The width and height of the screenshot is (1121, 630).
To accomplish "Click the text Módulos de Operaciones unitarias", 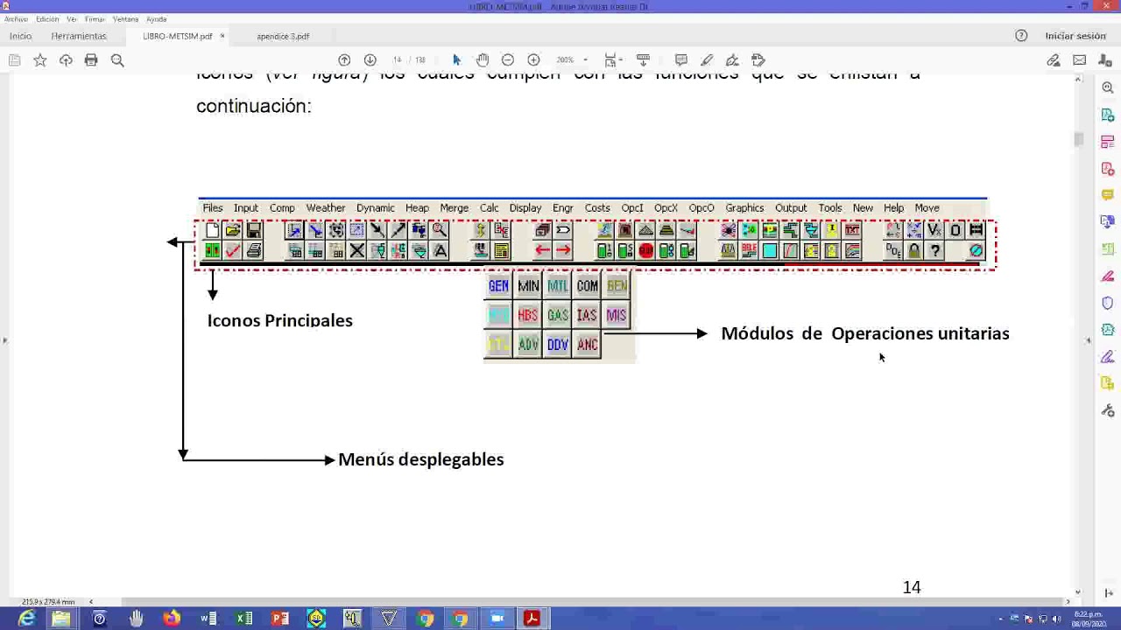I will click(x=865, y=333).
